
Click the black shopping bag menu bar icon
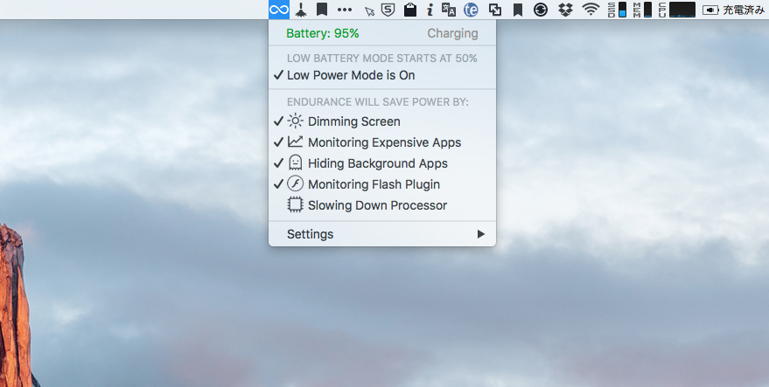click(x=410, y=10)
